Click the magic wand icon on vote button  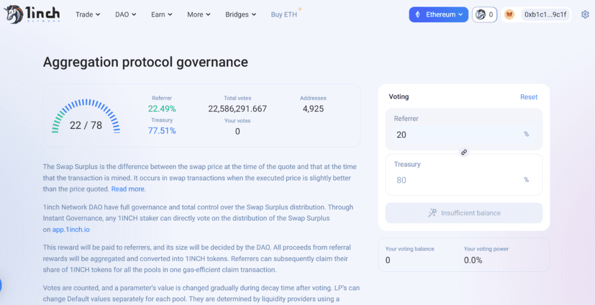[x=432, y=213]
